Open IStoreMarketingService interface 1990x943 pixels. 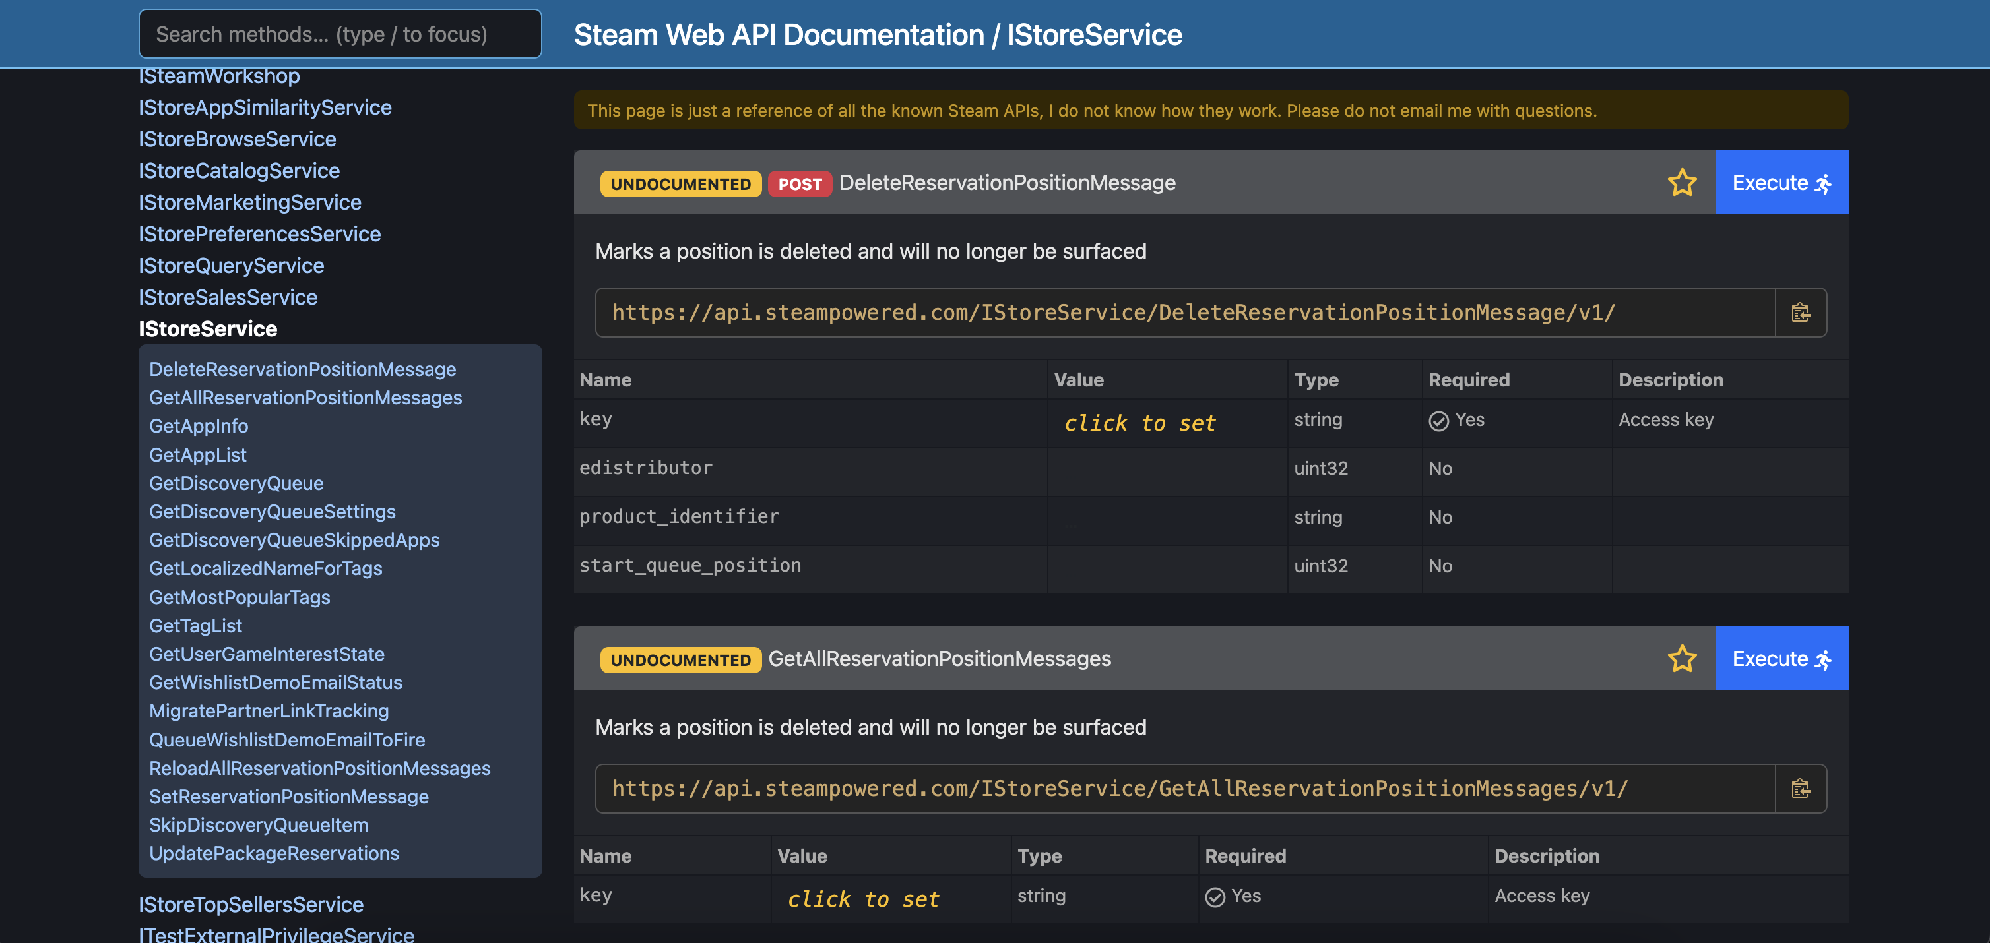tap(250, 202)
